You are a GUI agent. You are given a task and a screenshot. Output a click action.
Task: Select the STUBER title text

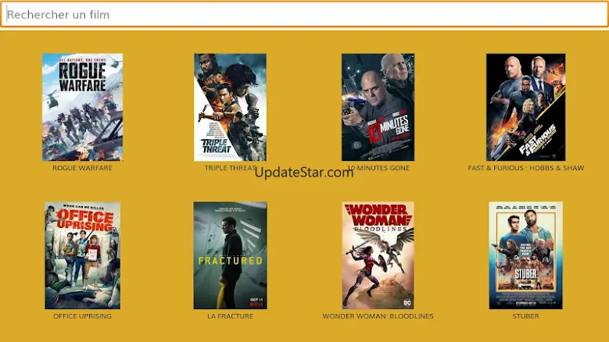tap(526, 316)
